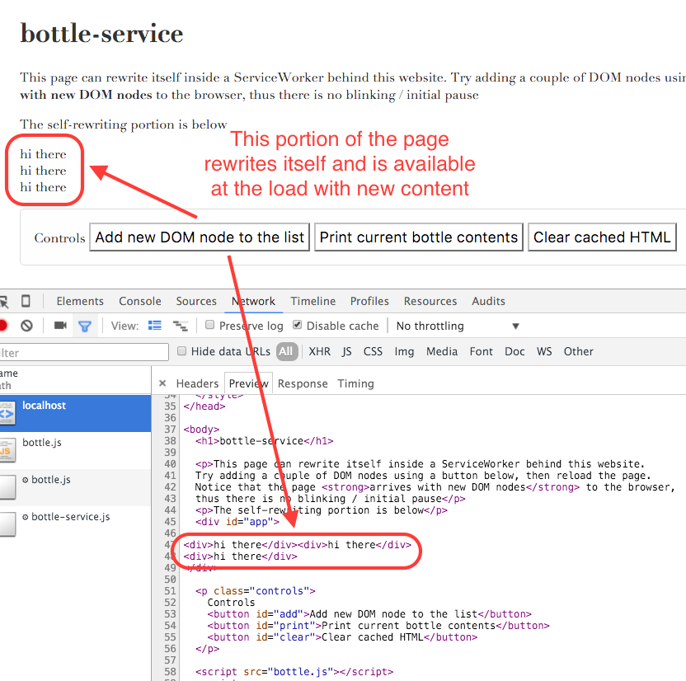
Task: Select the first bottle.js script request
Action: point(75,450)
